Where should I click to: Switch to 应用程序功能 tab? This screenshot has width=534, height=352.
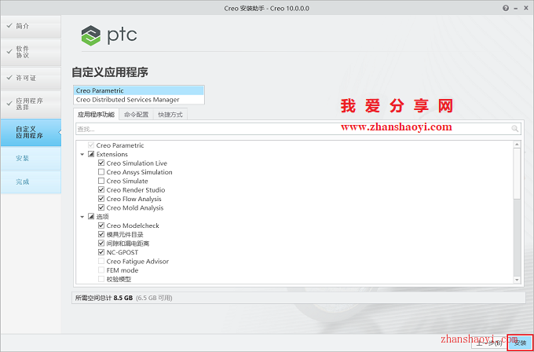96,115
